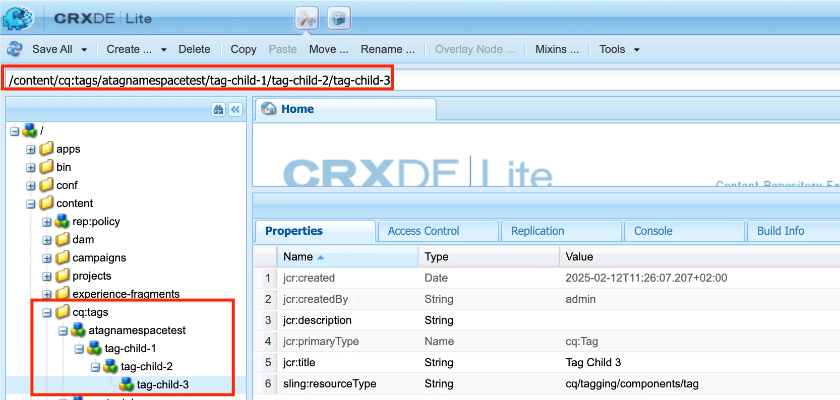Open the Save All dropdown arrow
The width and height of the screenshot is (840, 400).
(84, 49)
